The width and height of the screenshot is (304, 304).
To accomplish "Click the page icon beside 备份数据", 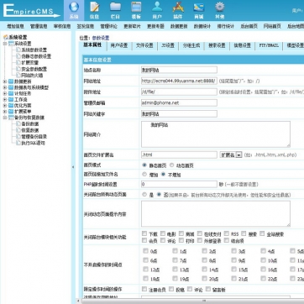I will click(x=18, y=123).
